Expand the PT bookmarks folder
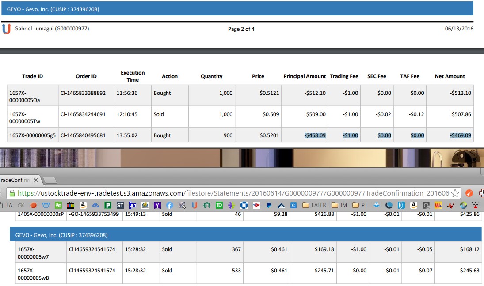Screen dimensions: 484x286 click(360, 205)
